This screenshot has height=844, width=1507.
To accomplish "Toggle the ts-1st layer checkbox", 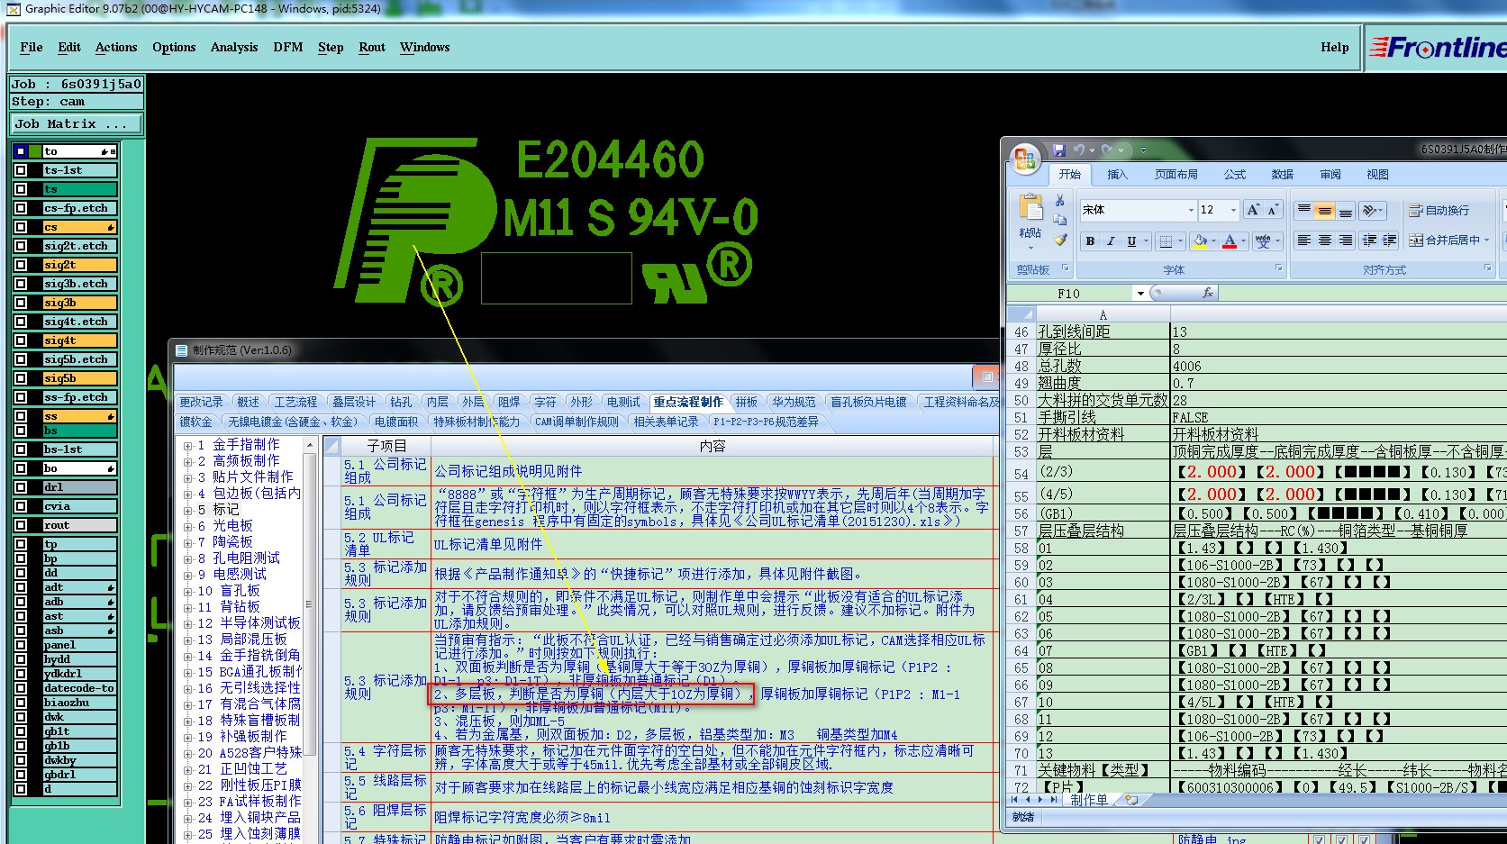I will point(21,170).
